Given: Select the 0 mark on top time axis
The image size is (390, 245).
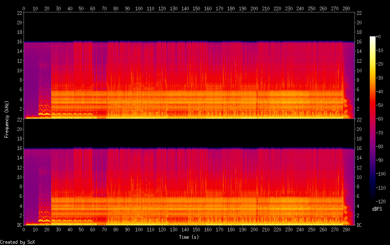Looking at the screenshot, I should (24, 8).
